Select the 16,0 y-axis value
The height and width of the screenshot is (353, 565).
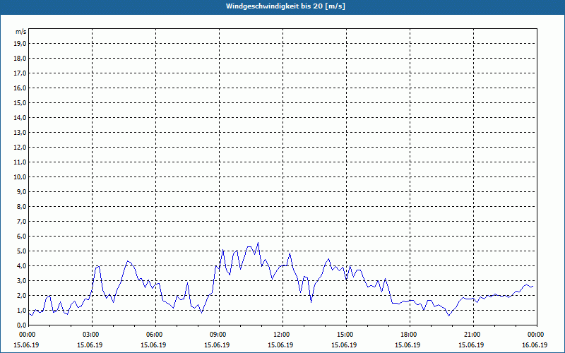pos(20,88)
